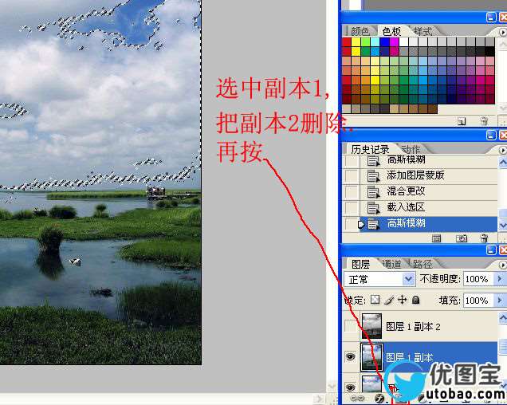The width and height of the screenshot is (507, 405).
Task: Set history brush source to 载入选区
Action: click(351, 207)
